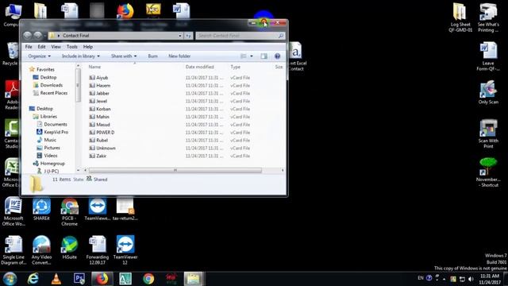
Task: Open Camtasia Studio desktop shortcut
Action: click(12, 129)
